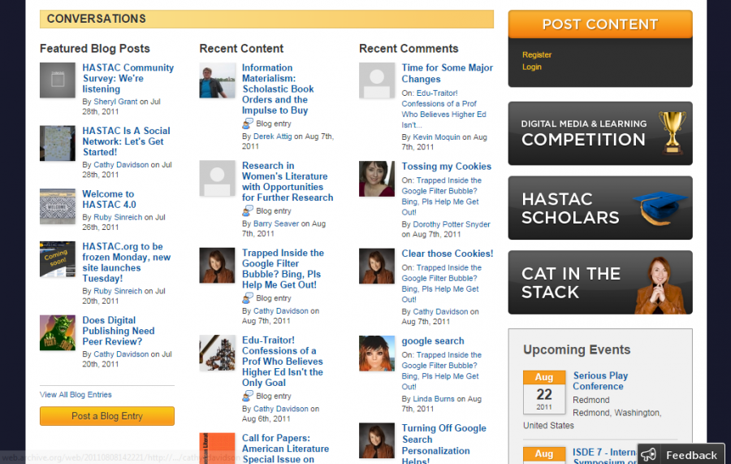Image resolution: width=731 pixels, height=464 pixels.
Task: Open HASTAC.org to be frozen Monday post
Action: coord(127,262)
